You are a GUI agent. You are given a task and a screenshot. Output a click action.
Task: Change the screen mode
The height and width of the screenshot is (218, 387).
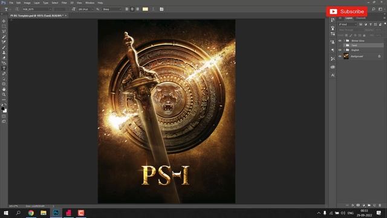pyautogui.click(x=4, y=121)
